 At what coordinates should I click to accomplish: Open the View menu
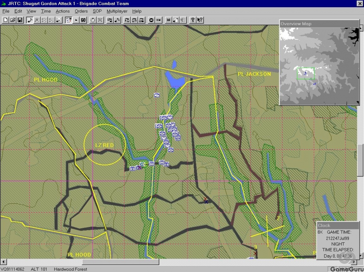[31, 11]
